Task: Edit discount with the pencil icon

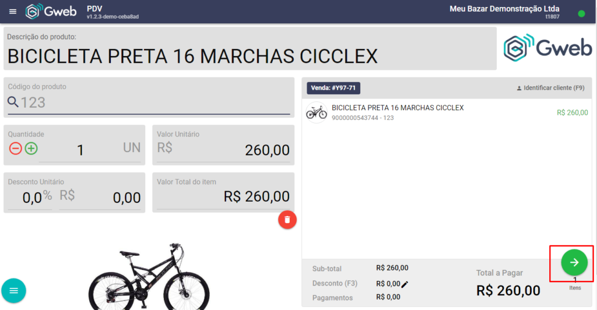Action: (x=405, y=284)
